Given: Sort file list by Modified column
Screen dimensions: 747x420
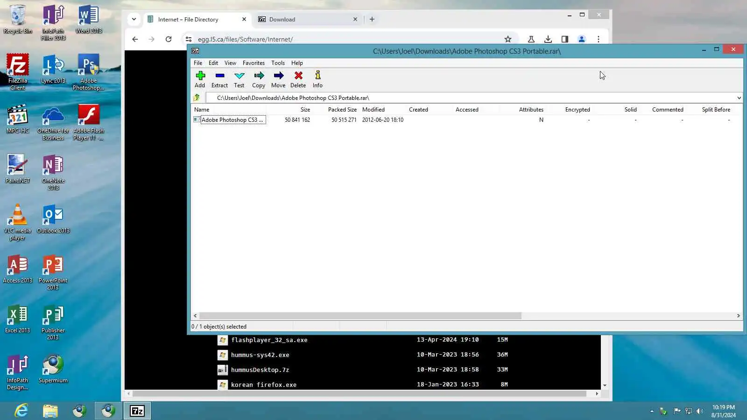Looking at the screenshot, I should click(373, 110).
